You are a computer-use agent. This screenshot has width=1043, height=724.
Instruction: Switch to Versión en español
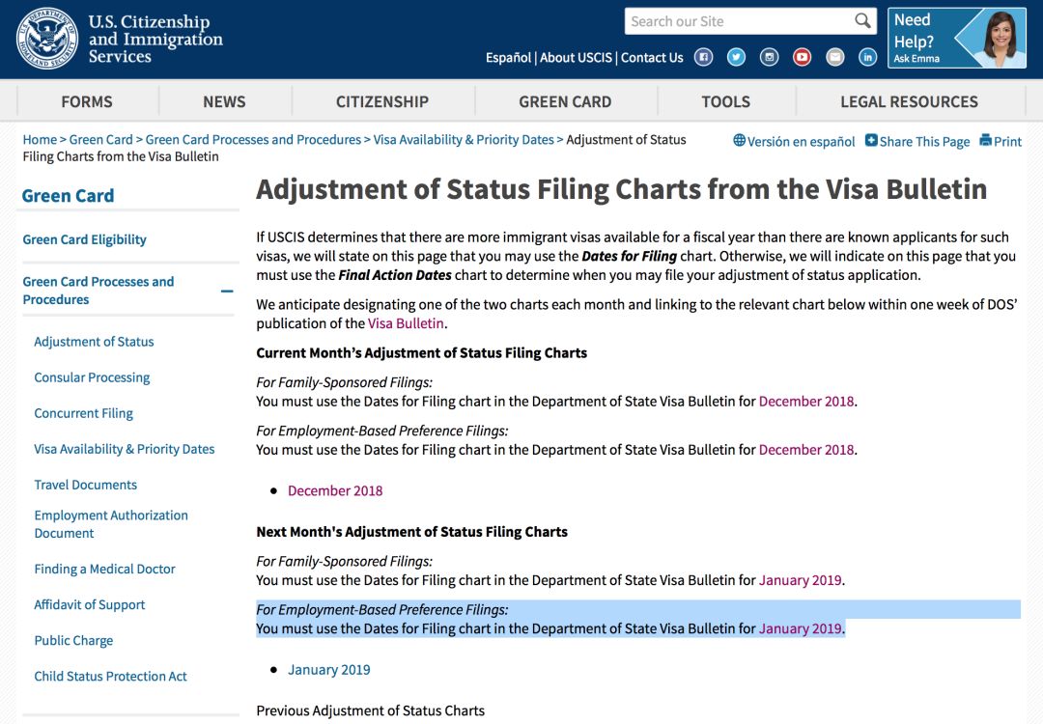coord(794,141)
